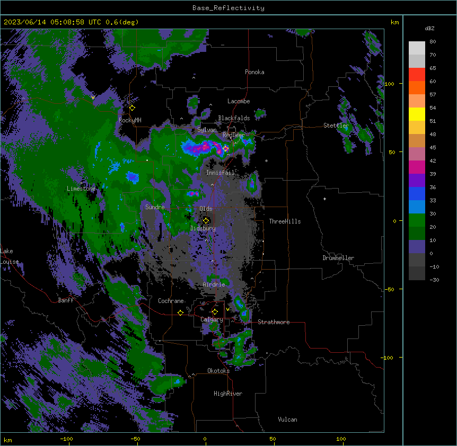Click the Calgary city label
The height and width of the screenshot is (446, 457).
pyautogui.click(x=212, y=319)
